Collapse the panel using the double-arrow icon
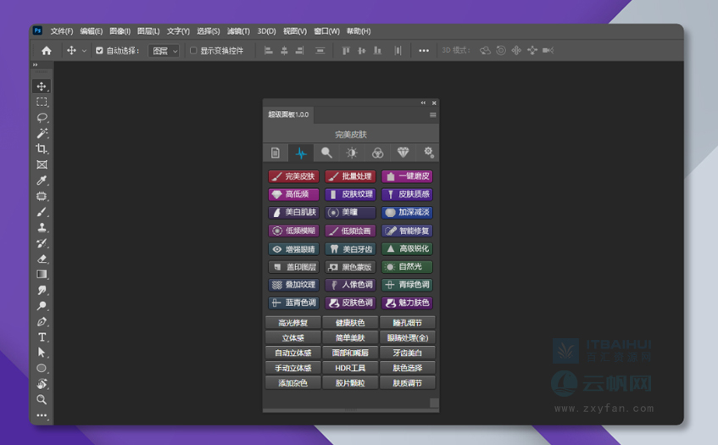Image resolution: width=718 pixels, height=445 pixels. tap(423, 103)
